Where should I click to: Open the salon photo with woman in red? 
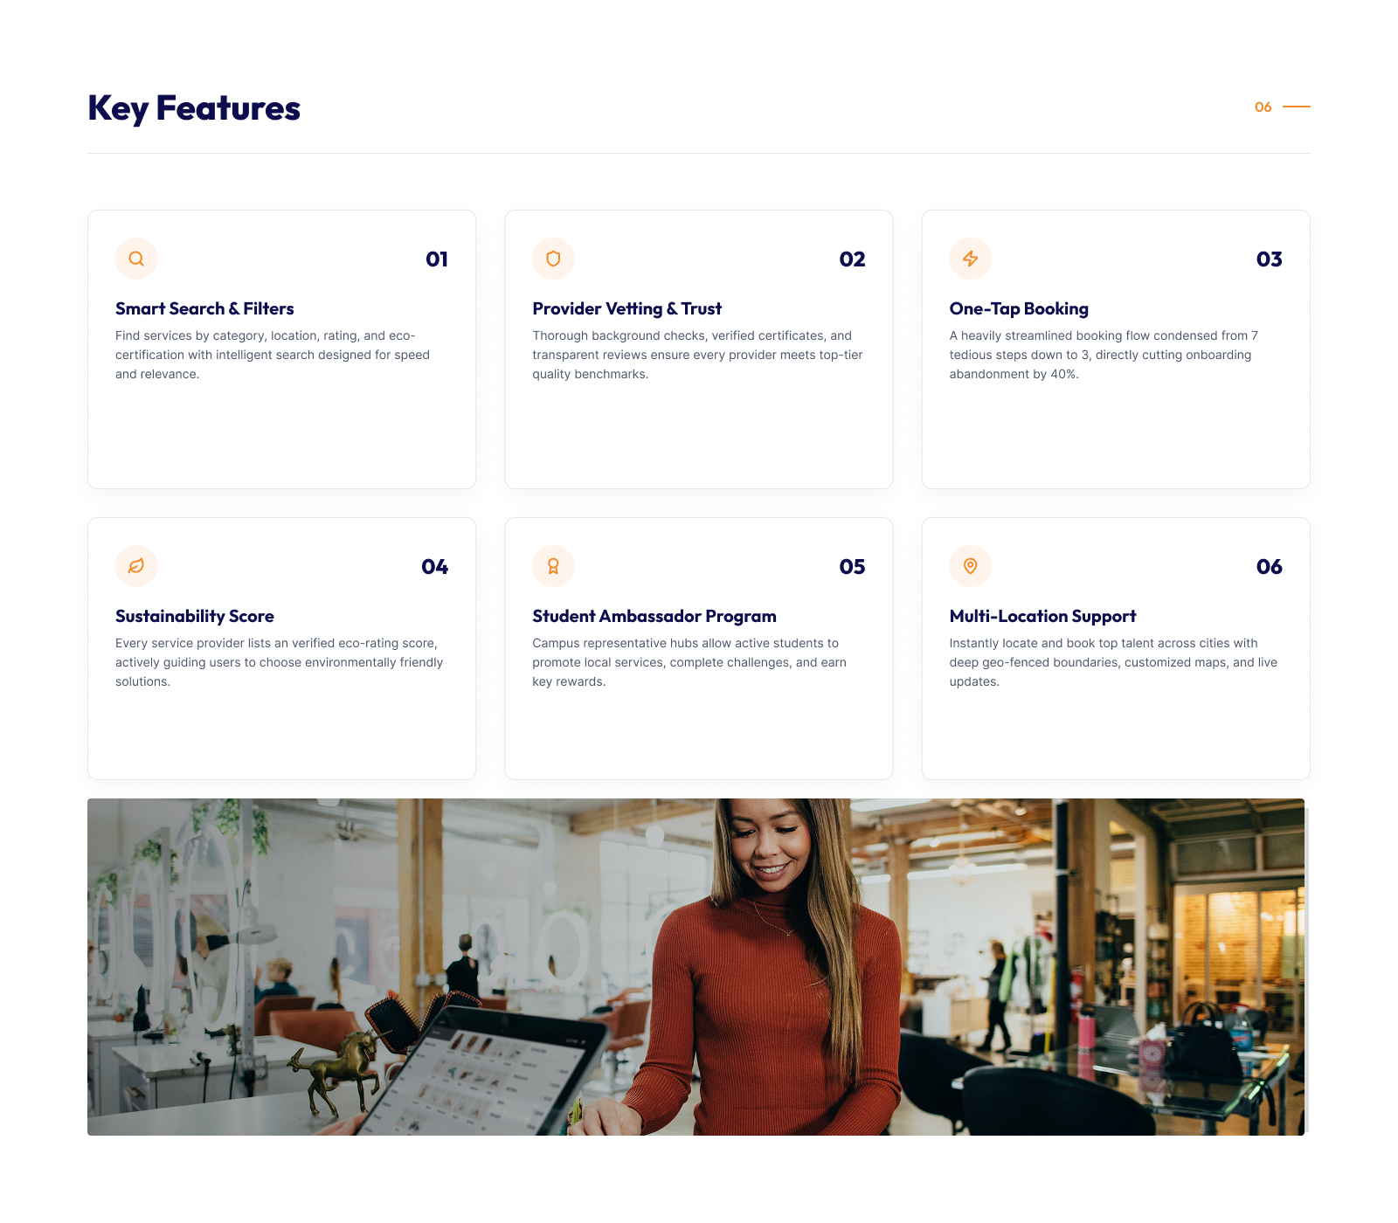[x=696, y=967]
